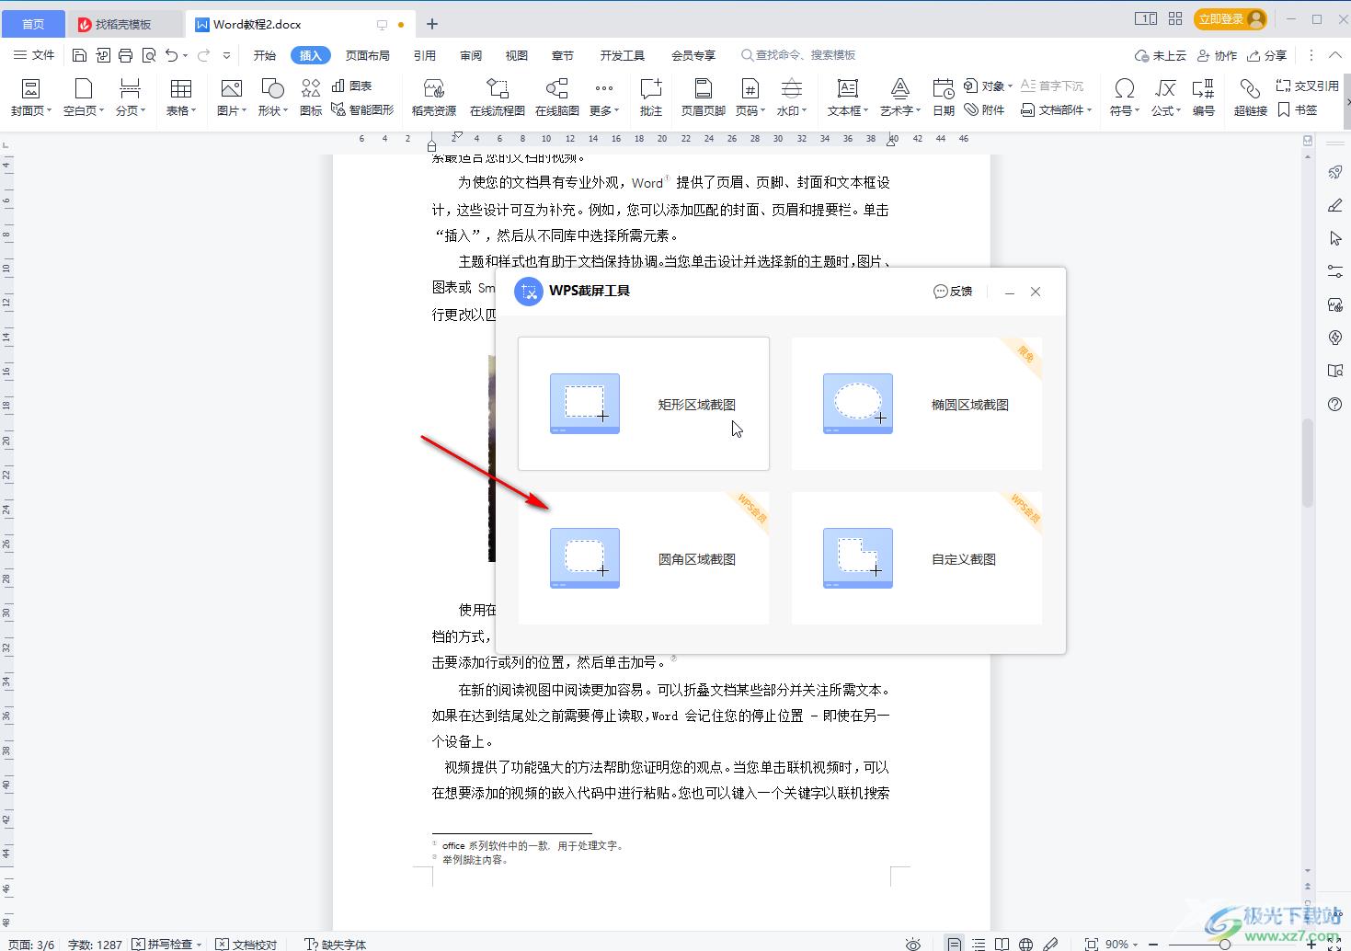Insert Date (日期)
This screenshot has height=951, width=1351.
[x=944, y=97]
